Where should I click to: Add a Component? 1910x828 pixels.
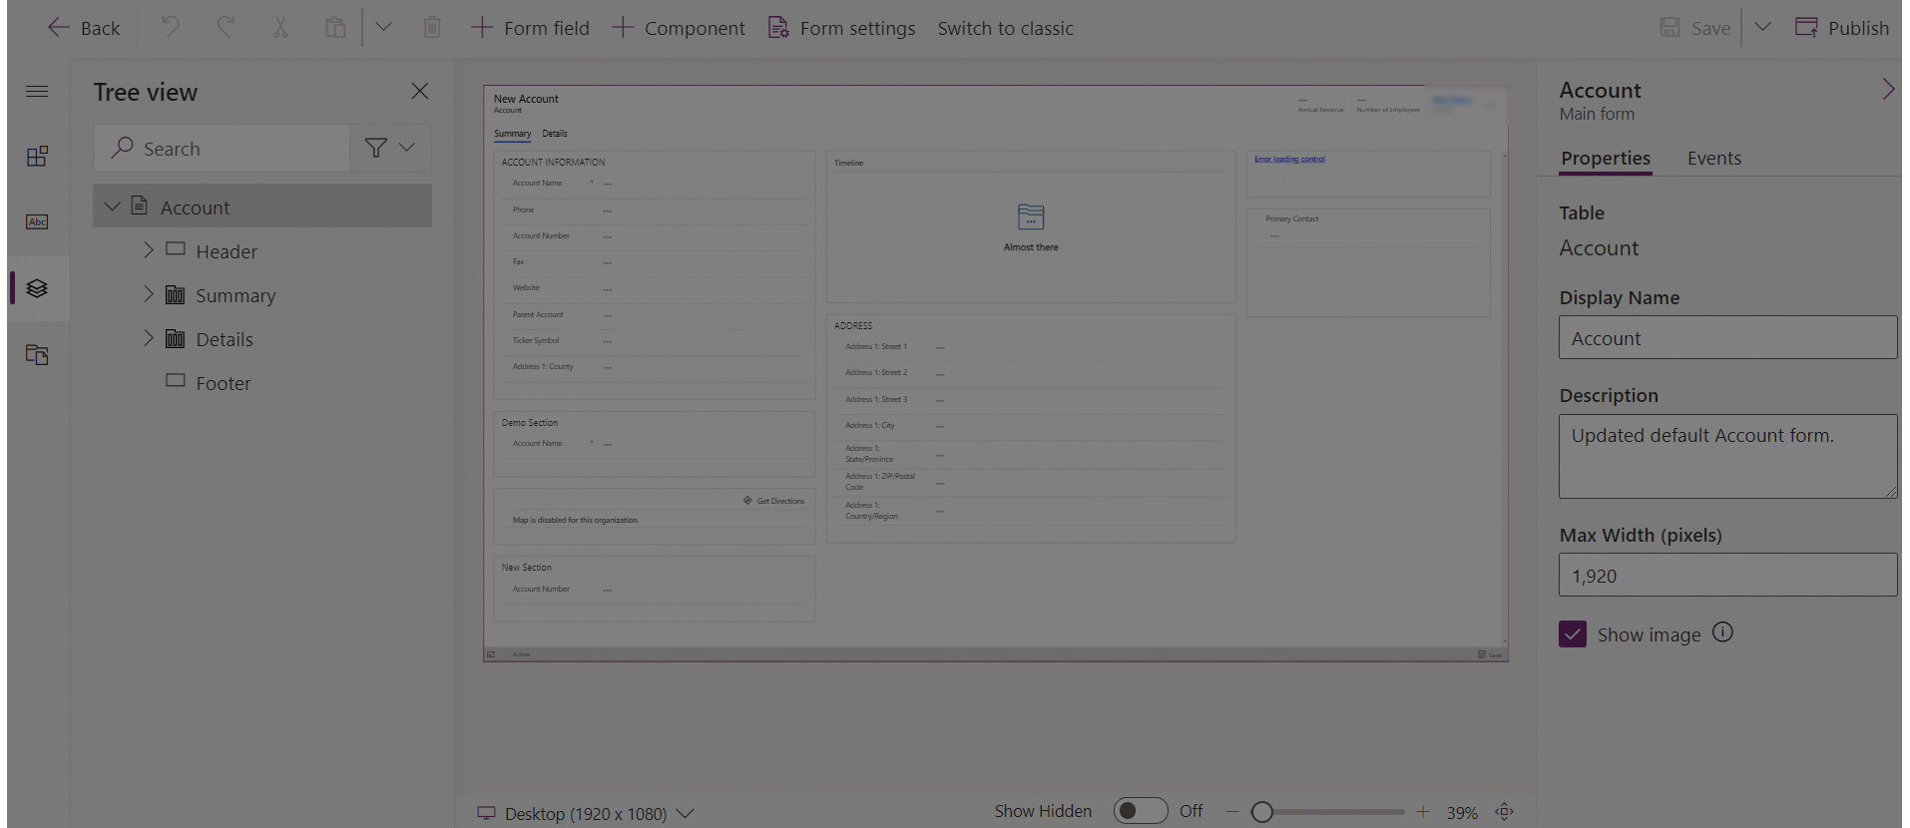[679, 28]
